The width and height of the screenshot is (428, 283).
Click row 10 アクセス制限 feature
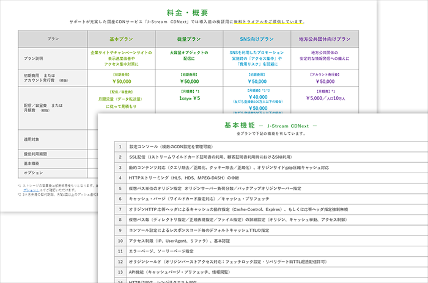pos(179,241)
